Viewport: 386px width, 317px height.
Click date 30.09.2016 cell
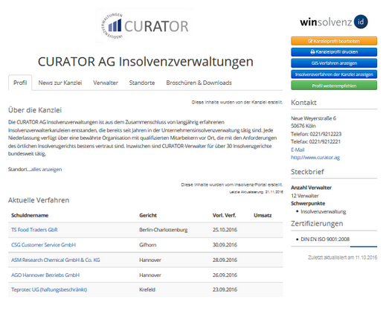[225, 245]
